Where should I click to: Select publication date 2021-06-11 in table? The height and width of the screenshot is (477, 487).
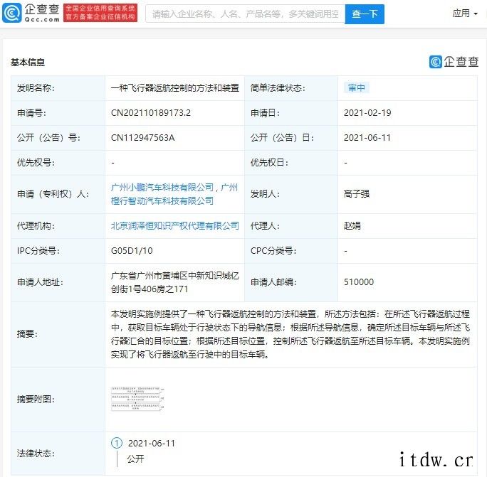coord(367,138)
